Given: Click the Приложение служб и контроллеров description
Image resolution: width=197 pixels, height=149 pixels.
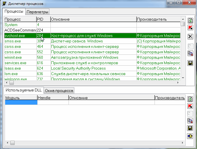Looking at the screenshot, I should coord(84,63).
